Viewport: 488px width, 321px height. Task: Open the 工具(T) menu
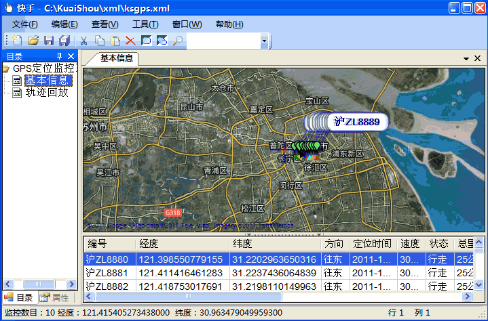[145, 24]
